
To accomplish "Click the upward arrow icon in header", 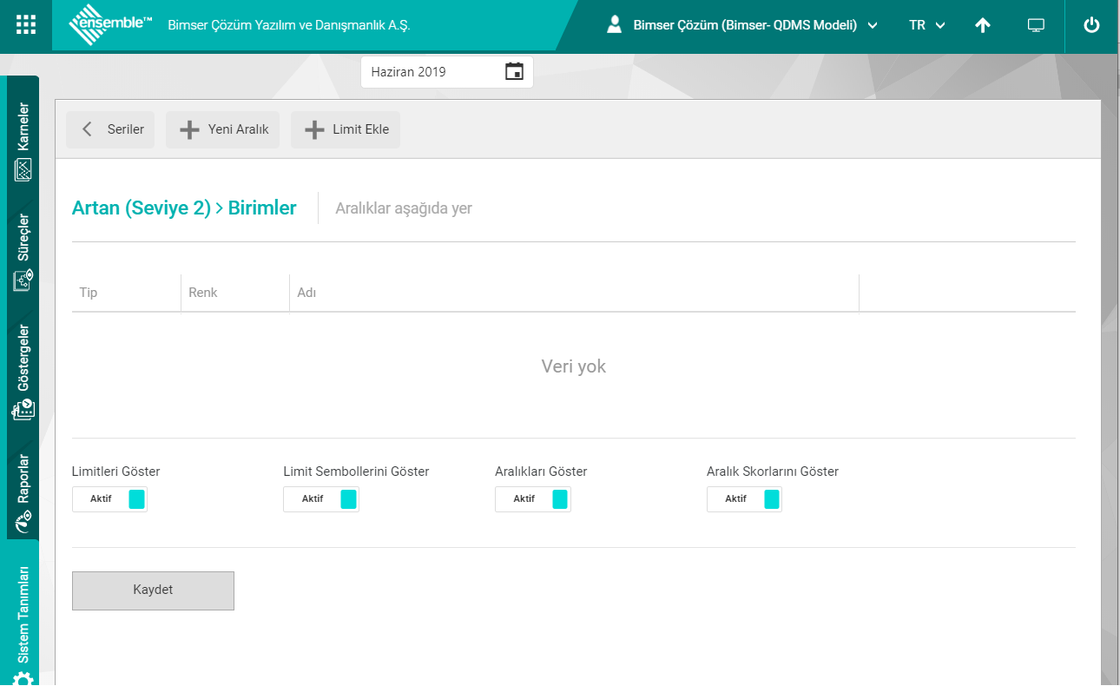I will tap(983, 25).
